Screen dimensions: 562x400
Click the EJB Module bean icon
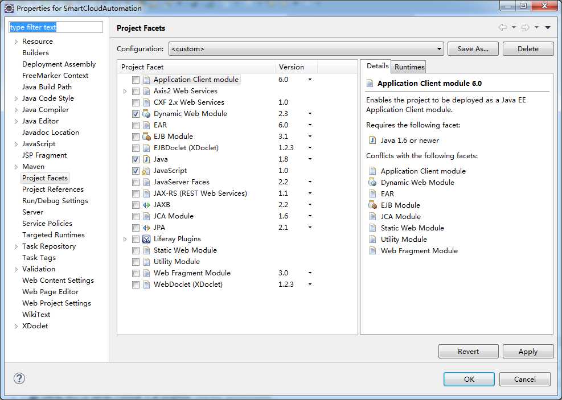(x=146, y=137)
